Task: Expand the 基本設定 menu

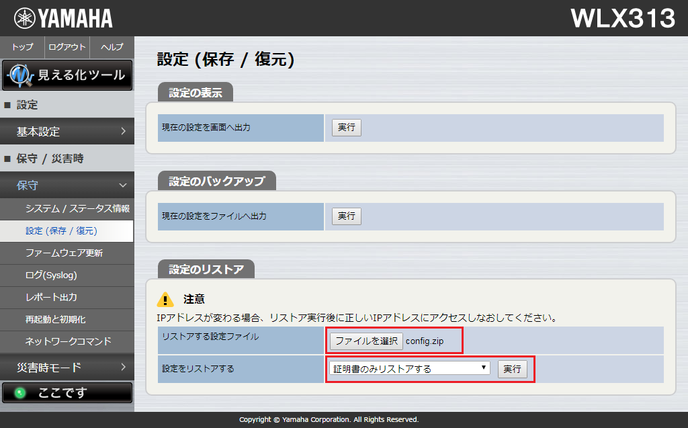Action: point(67,132)
